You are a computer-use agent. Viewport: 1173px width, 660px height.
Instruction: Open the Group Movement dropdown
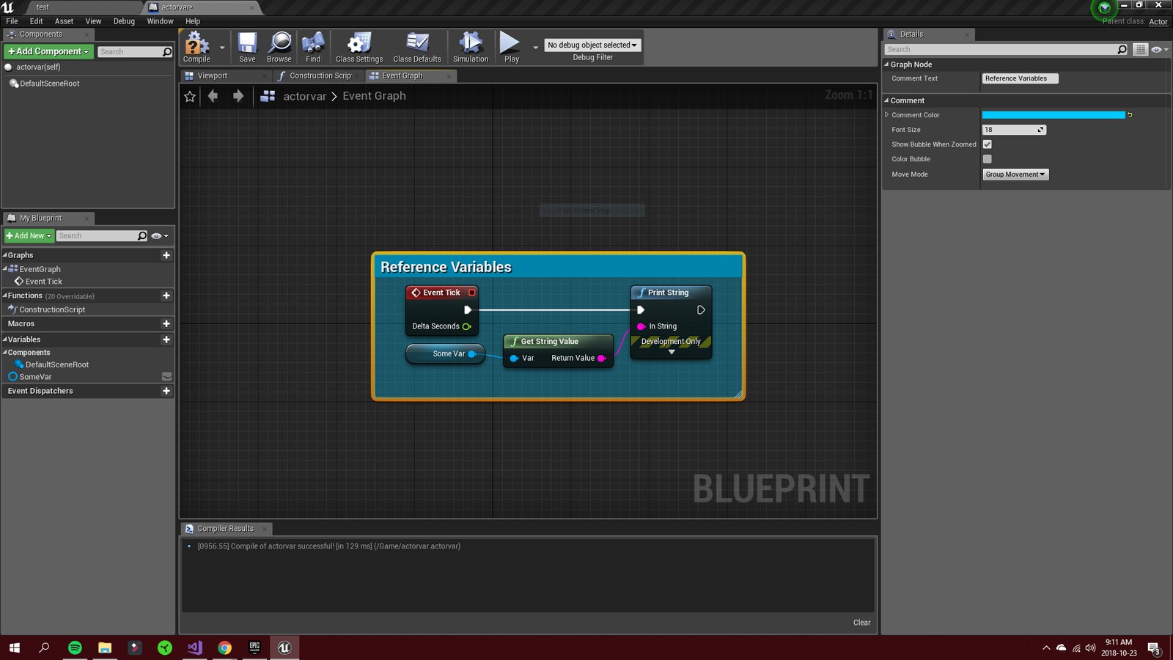tap(1015, 175)
